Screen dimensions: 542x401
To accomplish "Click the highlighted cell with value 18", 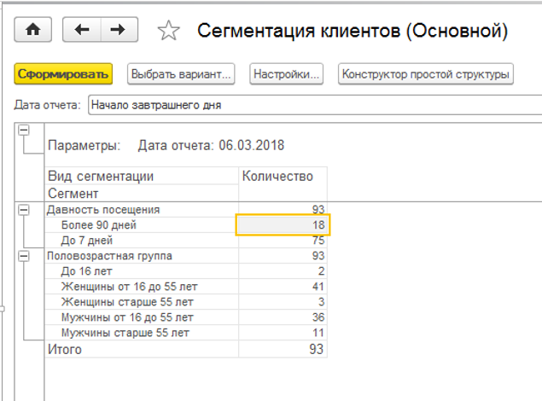I will [283, 225].
